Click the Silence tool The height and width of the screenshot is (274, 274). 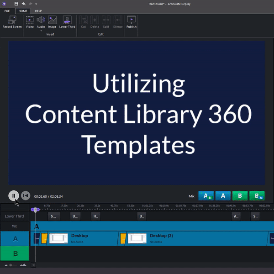[118, 22]
